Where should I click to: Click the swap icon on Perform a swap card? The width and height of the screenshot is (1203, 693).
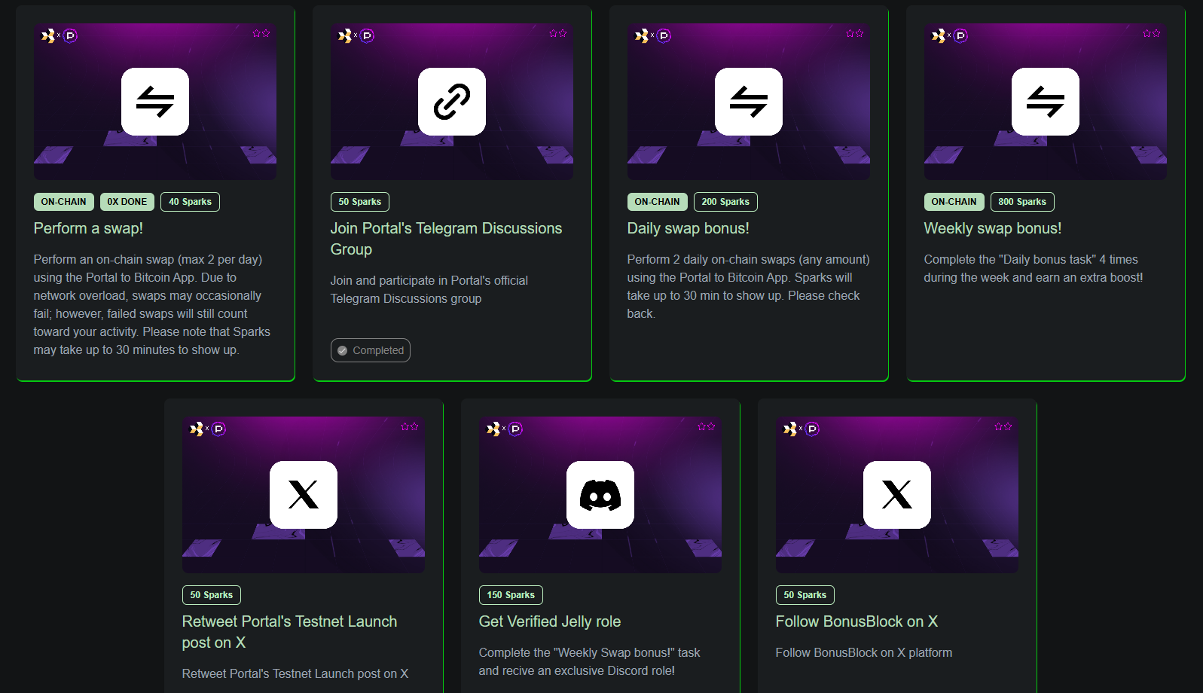coord(155,102)
